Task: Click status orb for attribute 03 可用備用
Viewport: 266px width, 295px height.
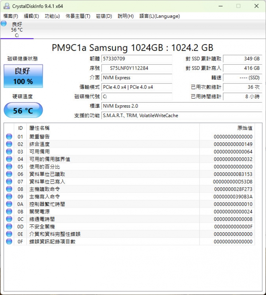Action: [9, 152]
